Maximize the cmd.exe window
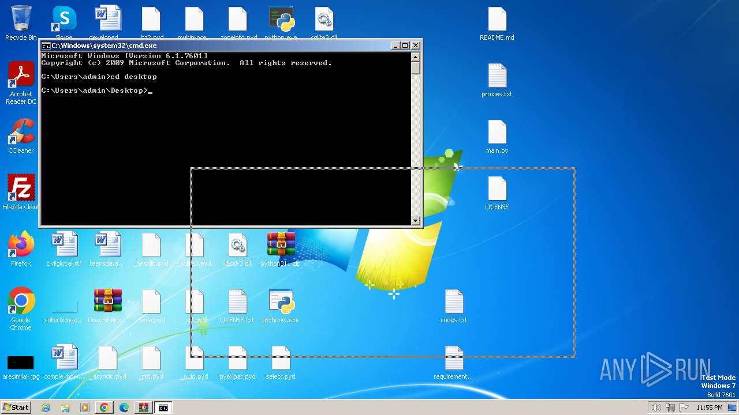Image resolution: width=739 pixels, height=415 pixels. [x=405, y=46]
